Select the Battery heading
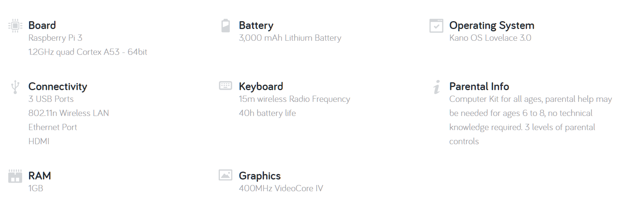Image resolution: width=621 pixels, height=203 pixels. (256, 25)
